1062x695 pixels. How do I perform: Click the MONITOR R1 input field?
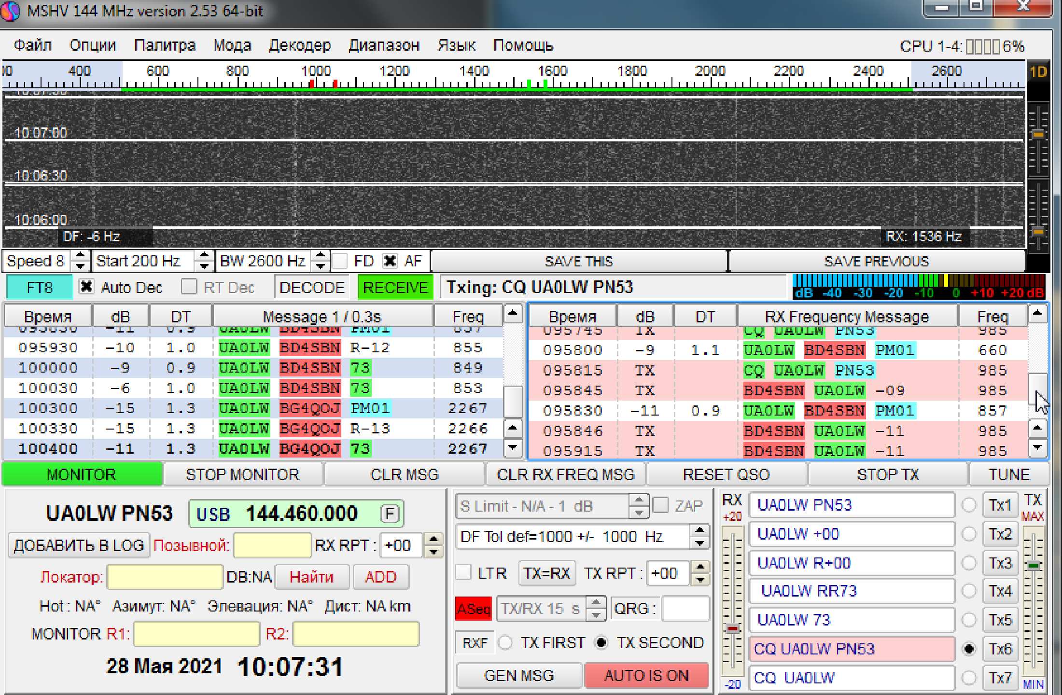pyautogui.click(x=197, y=634)
